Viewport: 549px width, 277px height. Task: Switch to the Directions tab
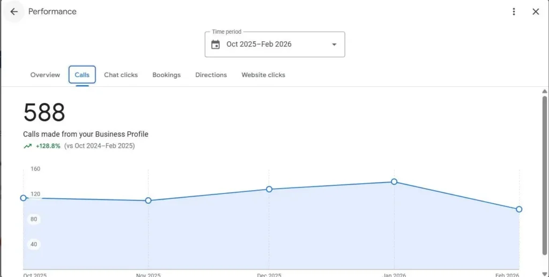point(211,75)
